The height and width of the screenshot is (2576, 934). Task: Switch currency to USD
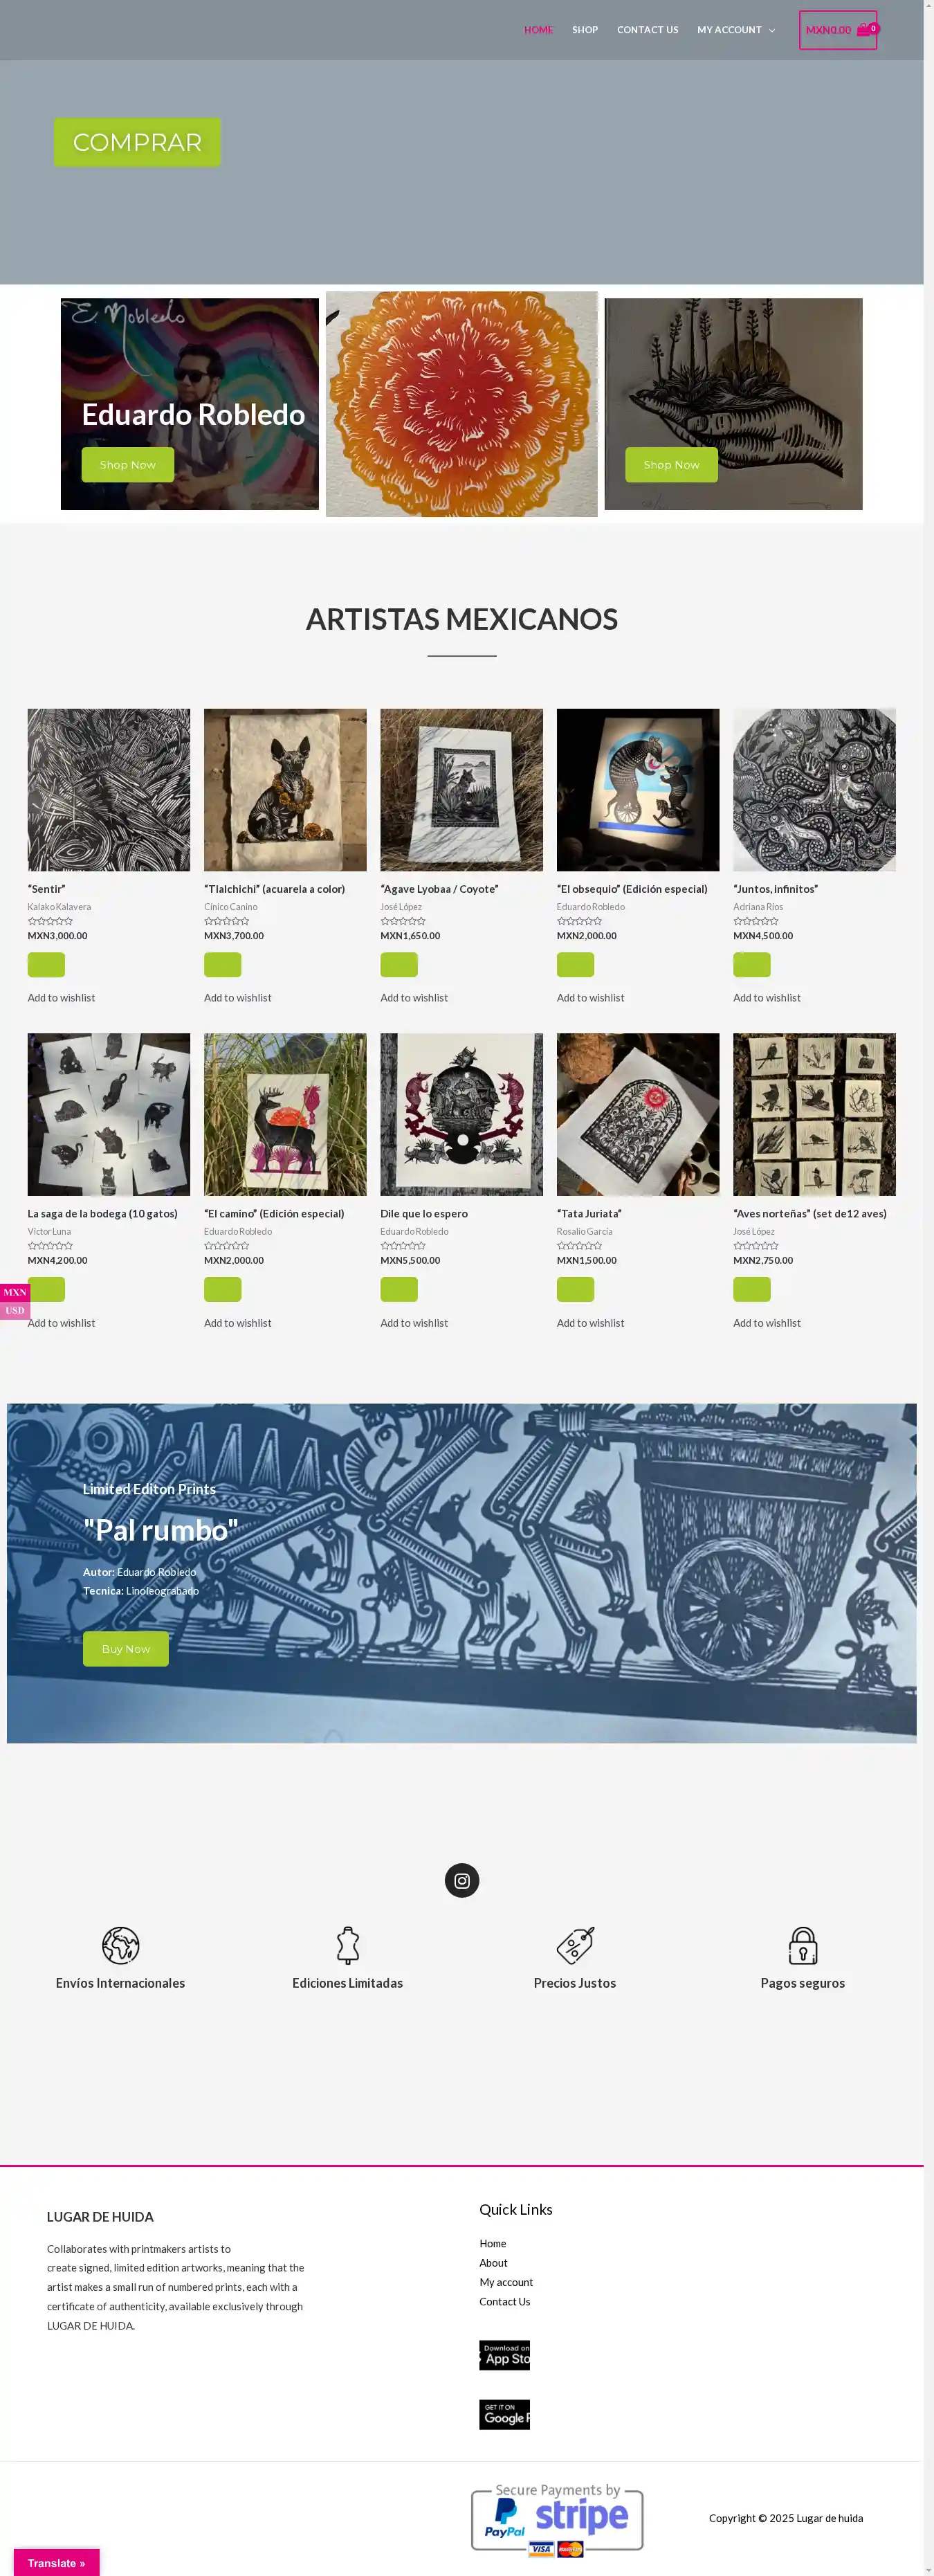(15, 1310)
